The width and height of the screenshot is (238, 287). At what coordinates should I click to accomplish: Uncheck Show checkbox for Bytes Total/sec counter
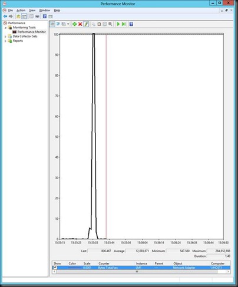coord(55,268)
